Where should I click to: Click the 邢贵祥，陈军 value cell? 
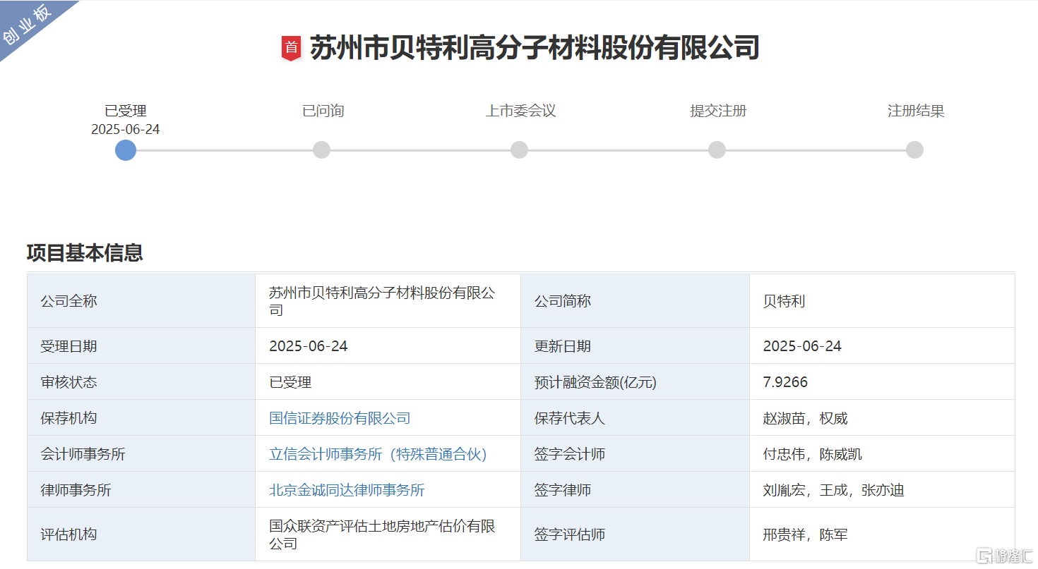coord(882,534)
